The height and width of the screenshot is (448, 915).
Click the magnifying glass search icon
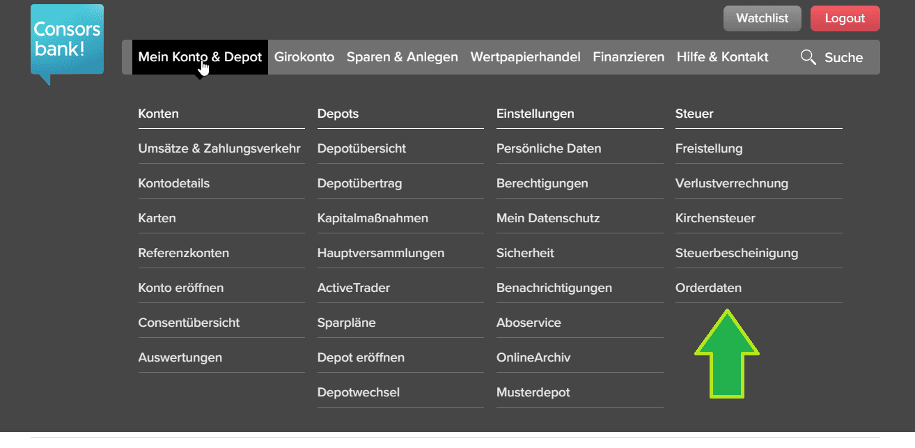coord(808,57)
